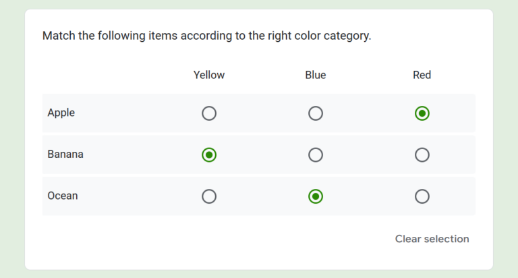Click the selected Blue option for Ocean
518x278 pixels.
coord(316,196)
